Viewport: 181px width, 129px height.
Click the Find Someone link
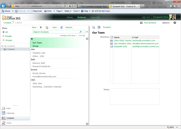click(x=150, y=23)
